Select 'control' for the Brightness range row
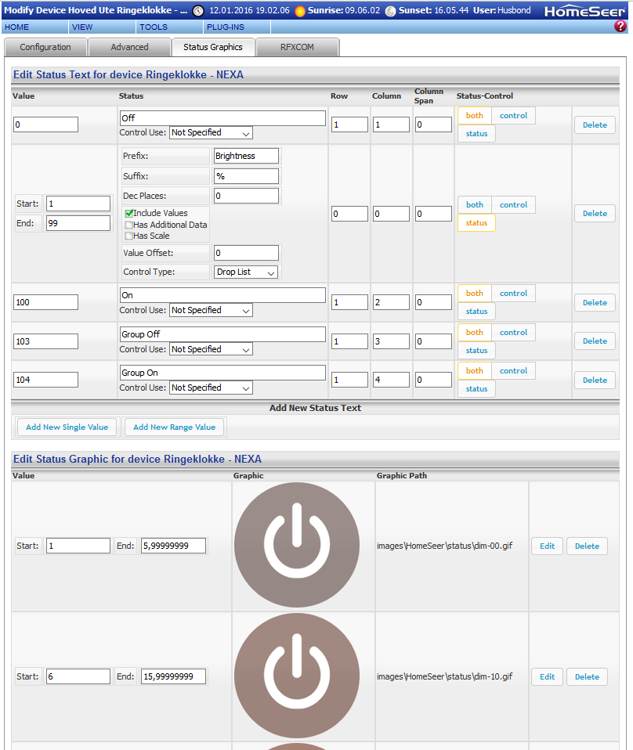Image resolution: width=633 pixels, height=750 pixels. pos(513,204)
